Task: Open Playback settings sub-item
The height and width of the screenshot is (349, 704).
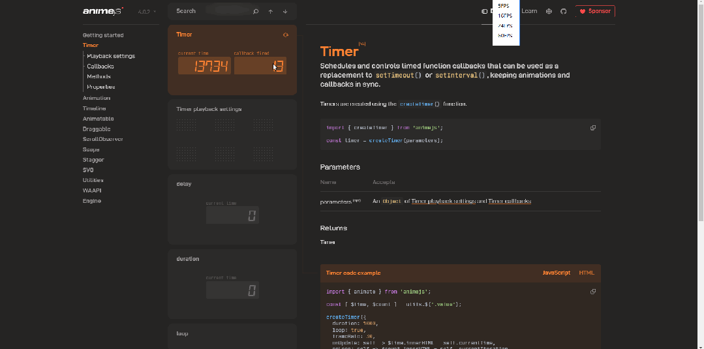Action: coord(111,56)
